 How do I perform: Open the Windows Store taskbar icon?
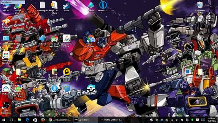(35, 120)
